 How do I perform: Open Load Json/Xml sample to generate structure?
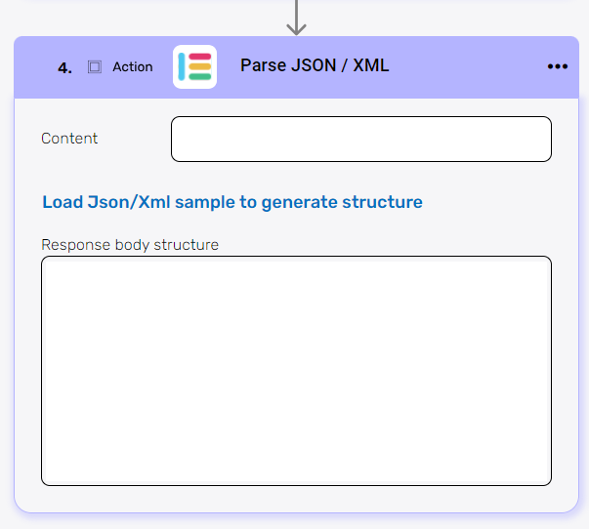[231, 202]
